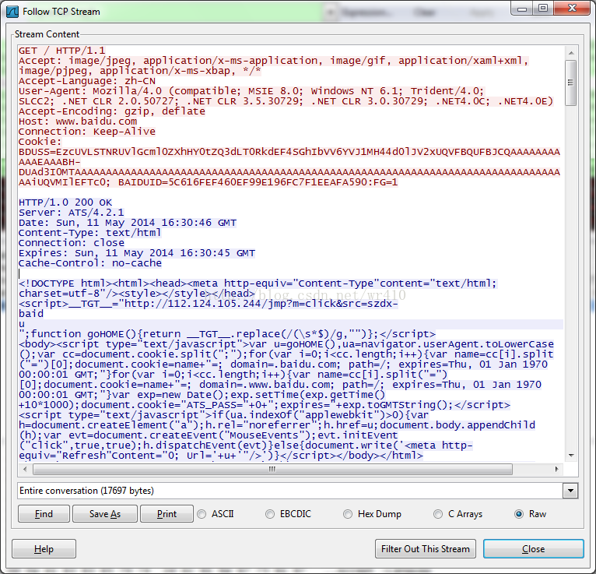Click the 'Server: ATS/4.2.1' line
The image size is (596, 574).
point(72,213)
